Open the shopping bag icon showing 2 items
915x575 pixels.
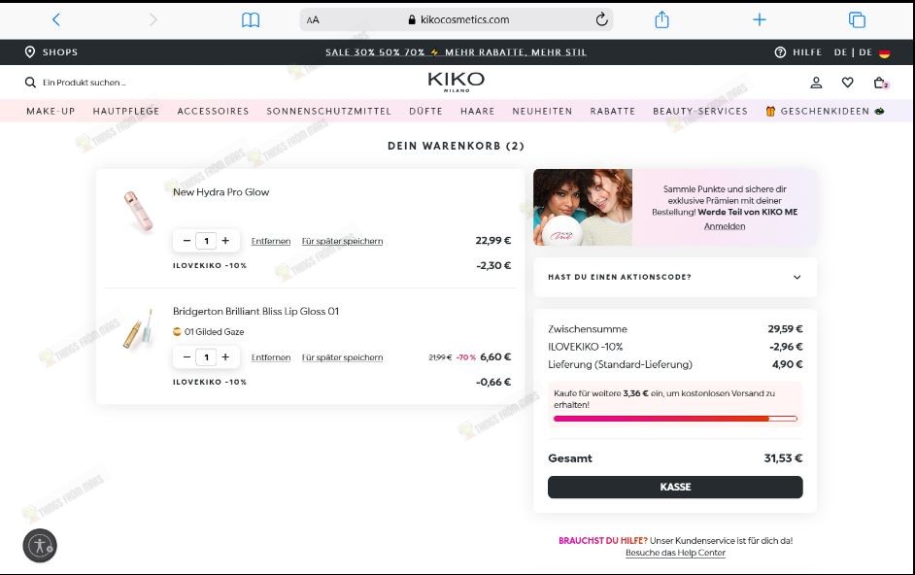pos(879,84)
